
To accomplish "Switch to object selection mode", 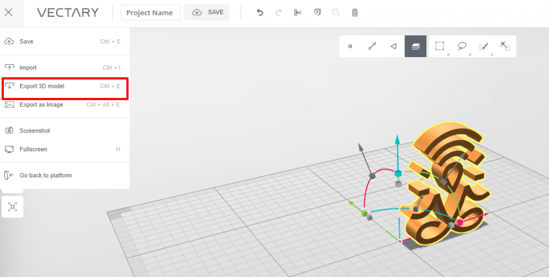I will [x=416, y=46].
